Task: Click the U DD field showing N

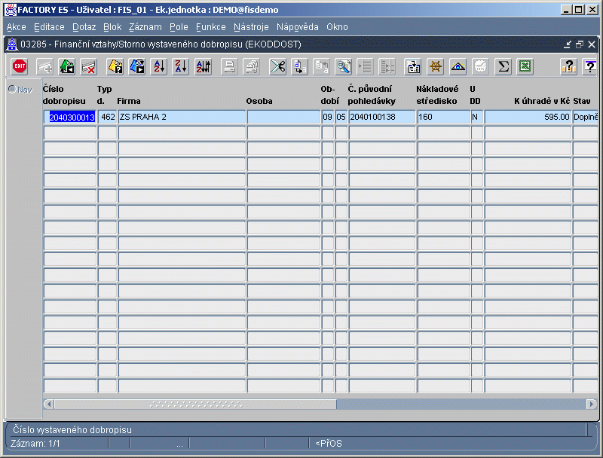Action: 477,117
